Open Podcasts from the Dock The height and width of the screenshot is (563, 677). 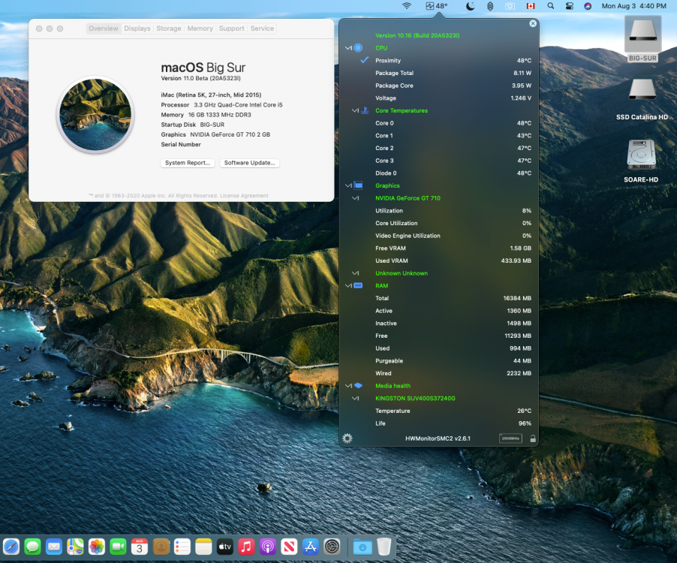268,546
